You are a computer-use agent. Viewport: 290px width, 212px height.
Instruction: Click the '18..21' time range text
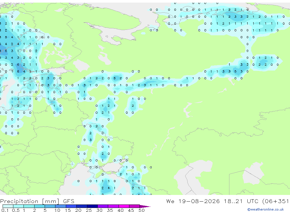click(x=233, y=201)
